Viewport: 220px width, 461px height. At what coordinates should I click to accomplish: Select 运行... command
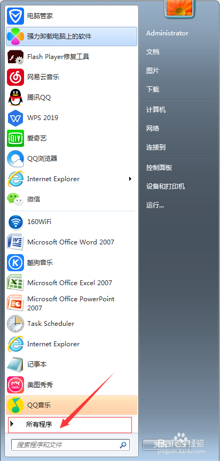(155, 205)
